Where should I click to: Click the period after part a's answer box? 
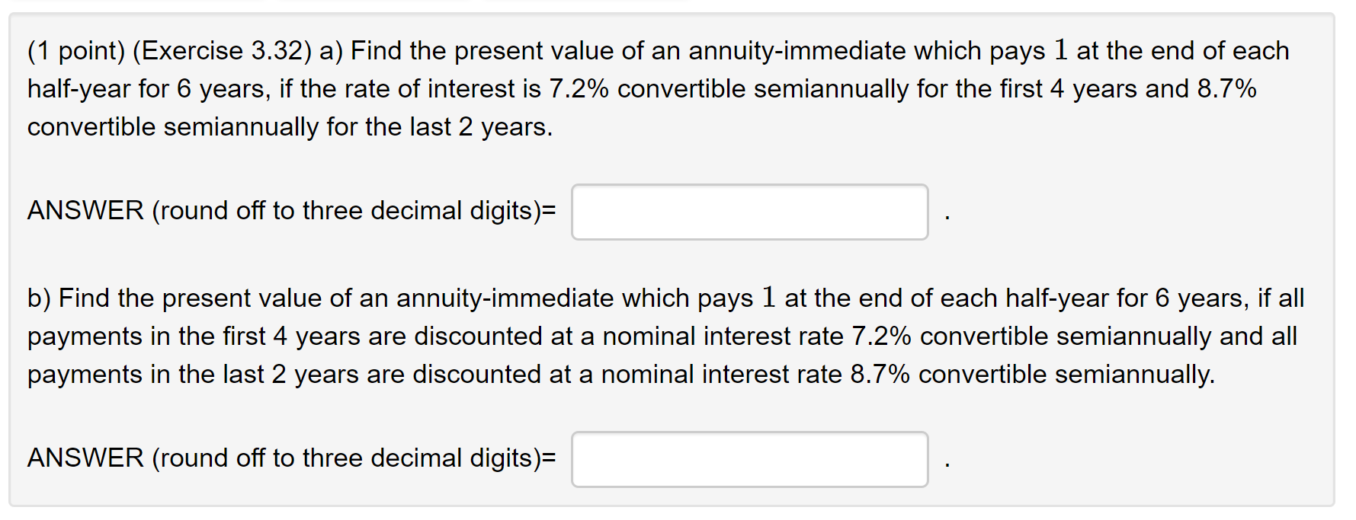pyautogui.click(x=947, y=219)
